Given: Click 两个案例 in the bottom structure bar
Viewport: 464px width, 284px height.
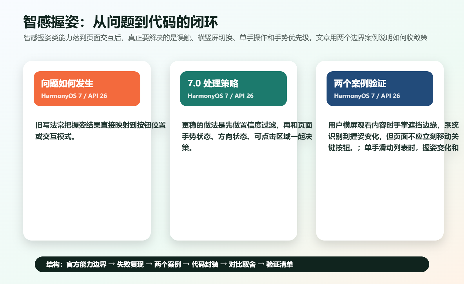Looking at the screenshot, I should click(168, 264).
